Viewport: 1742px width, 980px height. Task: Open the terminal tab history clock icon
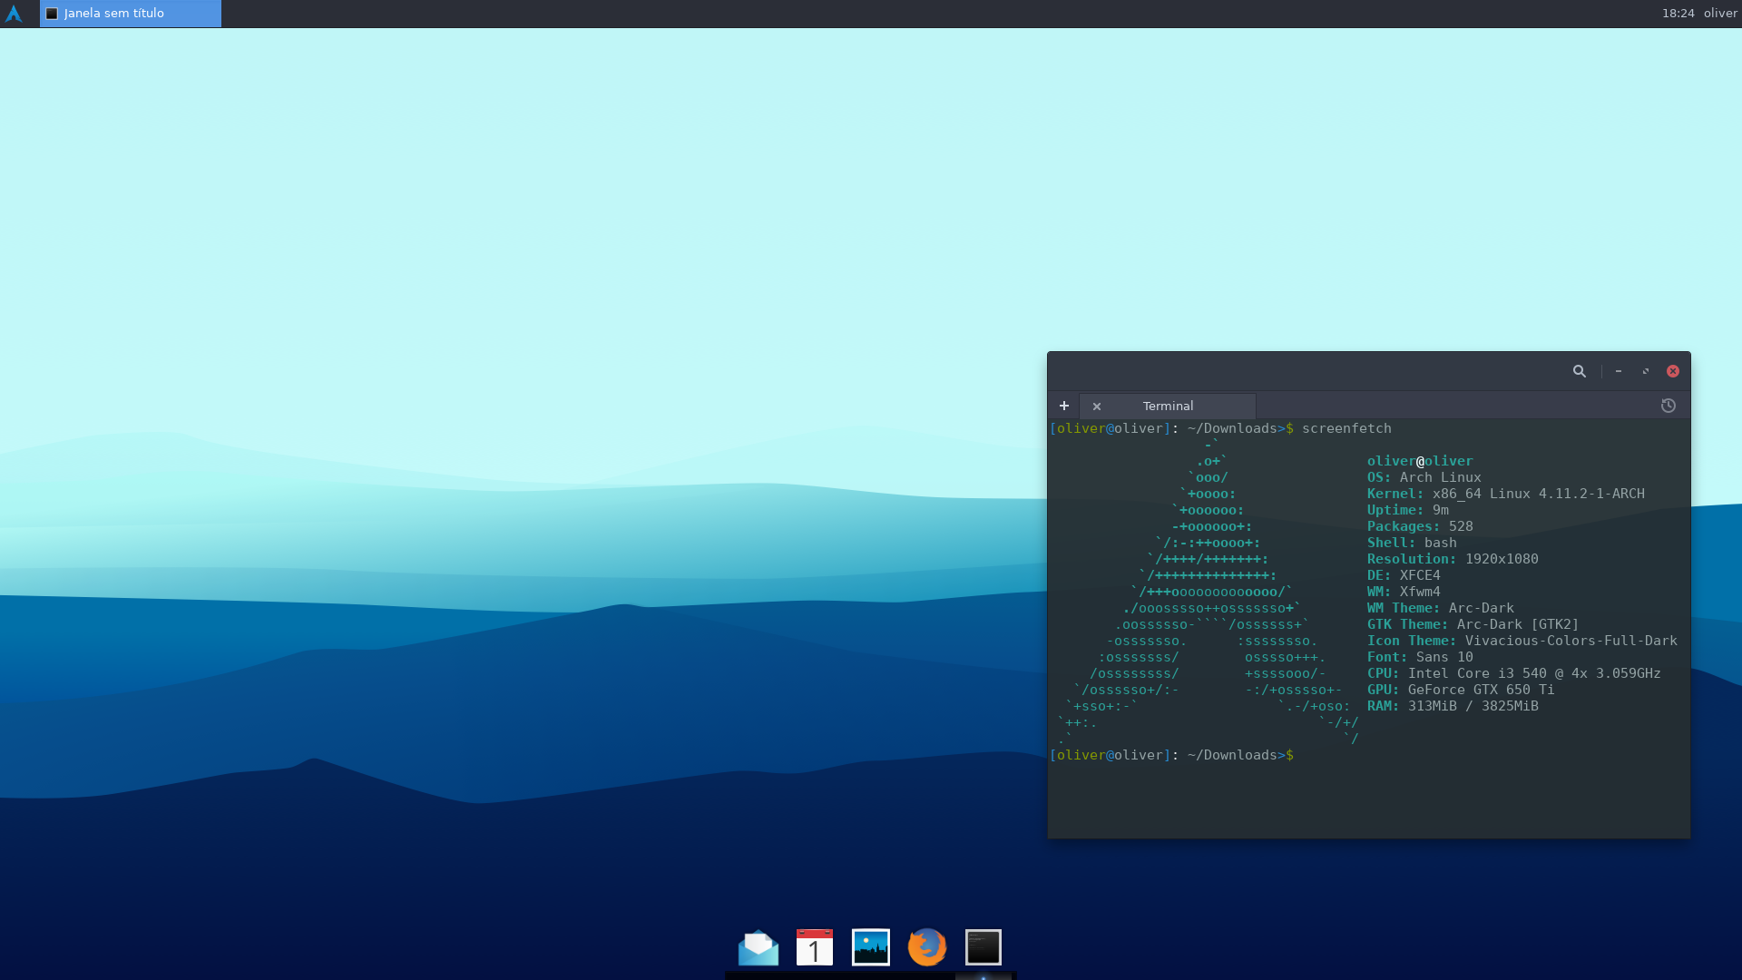[x=1669, y=406]
